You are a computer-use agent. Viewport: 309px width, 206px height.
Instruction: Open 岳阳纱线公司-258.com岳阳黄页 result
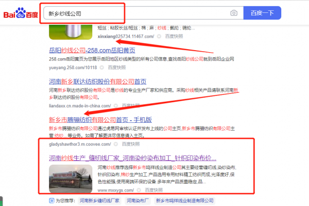coord(92,51)
